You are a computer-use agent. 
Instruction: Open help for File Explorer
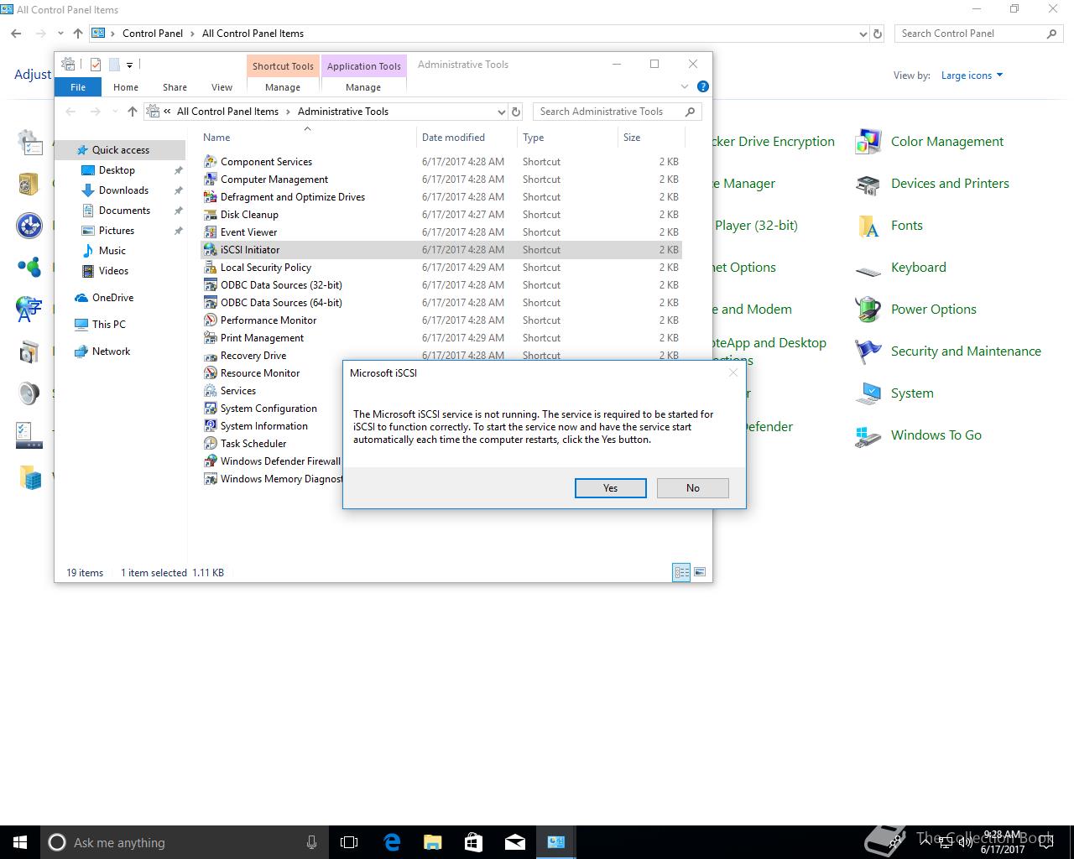click(703, 86)
